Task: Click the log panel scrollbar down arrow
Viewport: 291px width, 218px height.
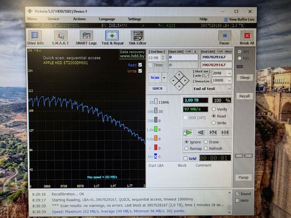Action: coord(230,212)
